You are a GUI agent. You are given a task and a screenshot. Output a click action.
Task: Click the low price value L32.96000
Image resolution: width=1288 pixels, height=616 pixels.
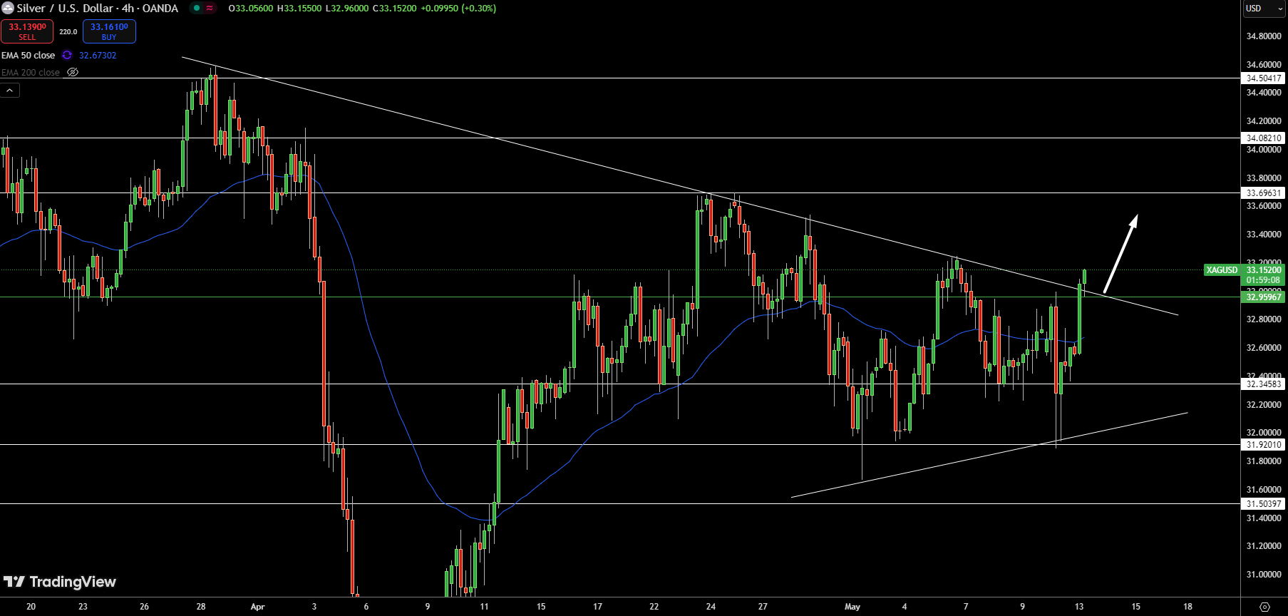(x=347, y=9)
